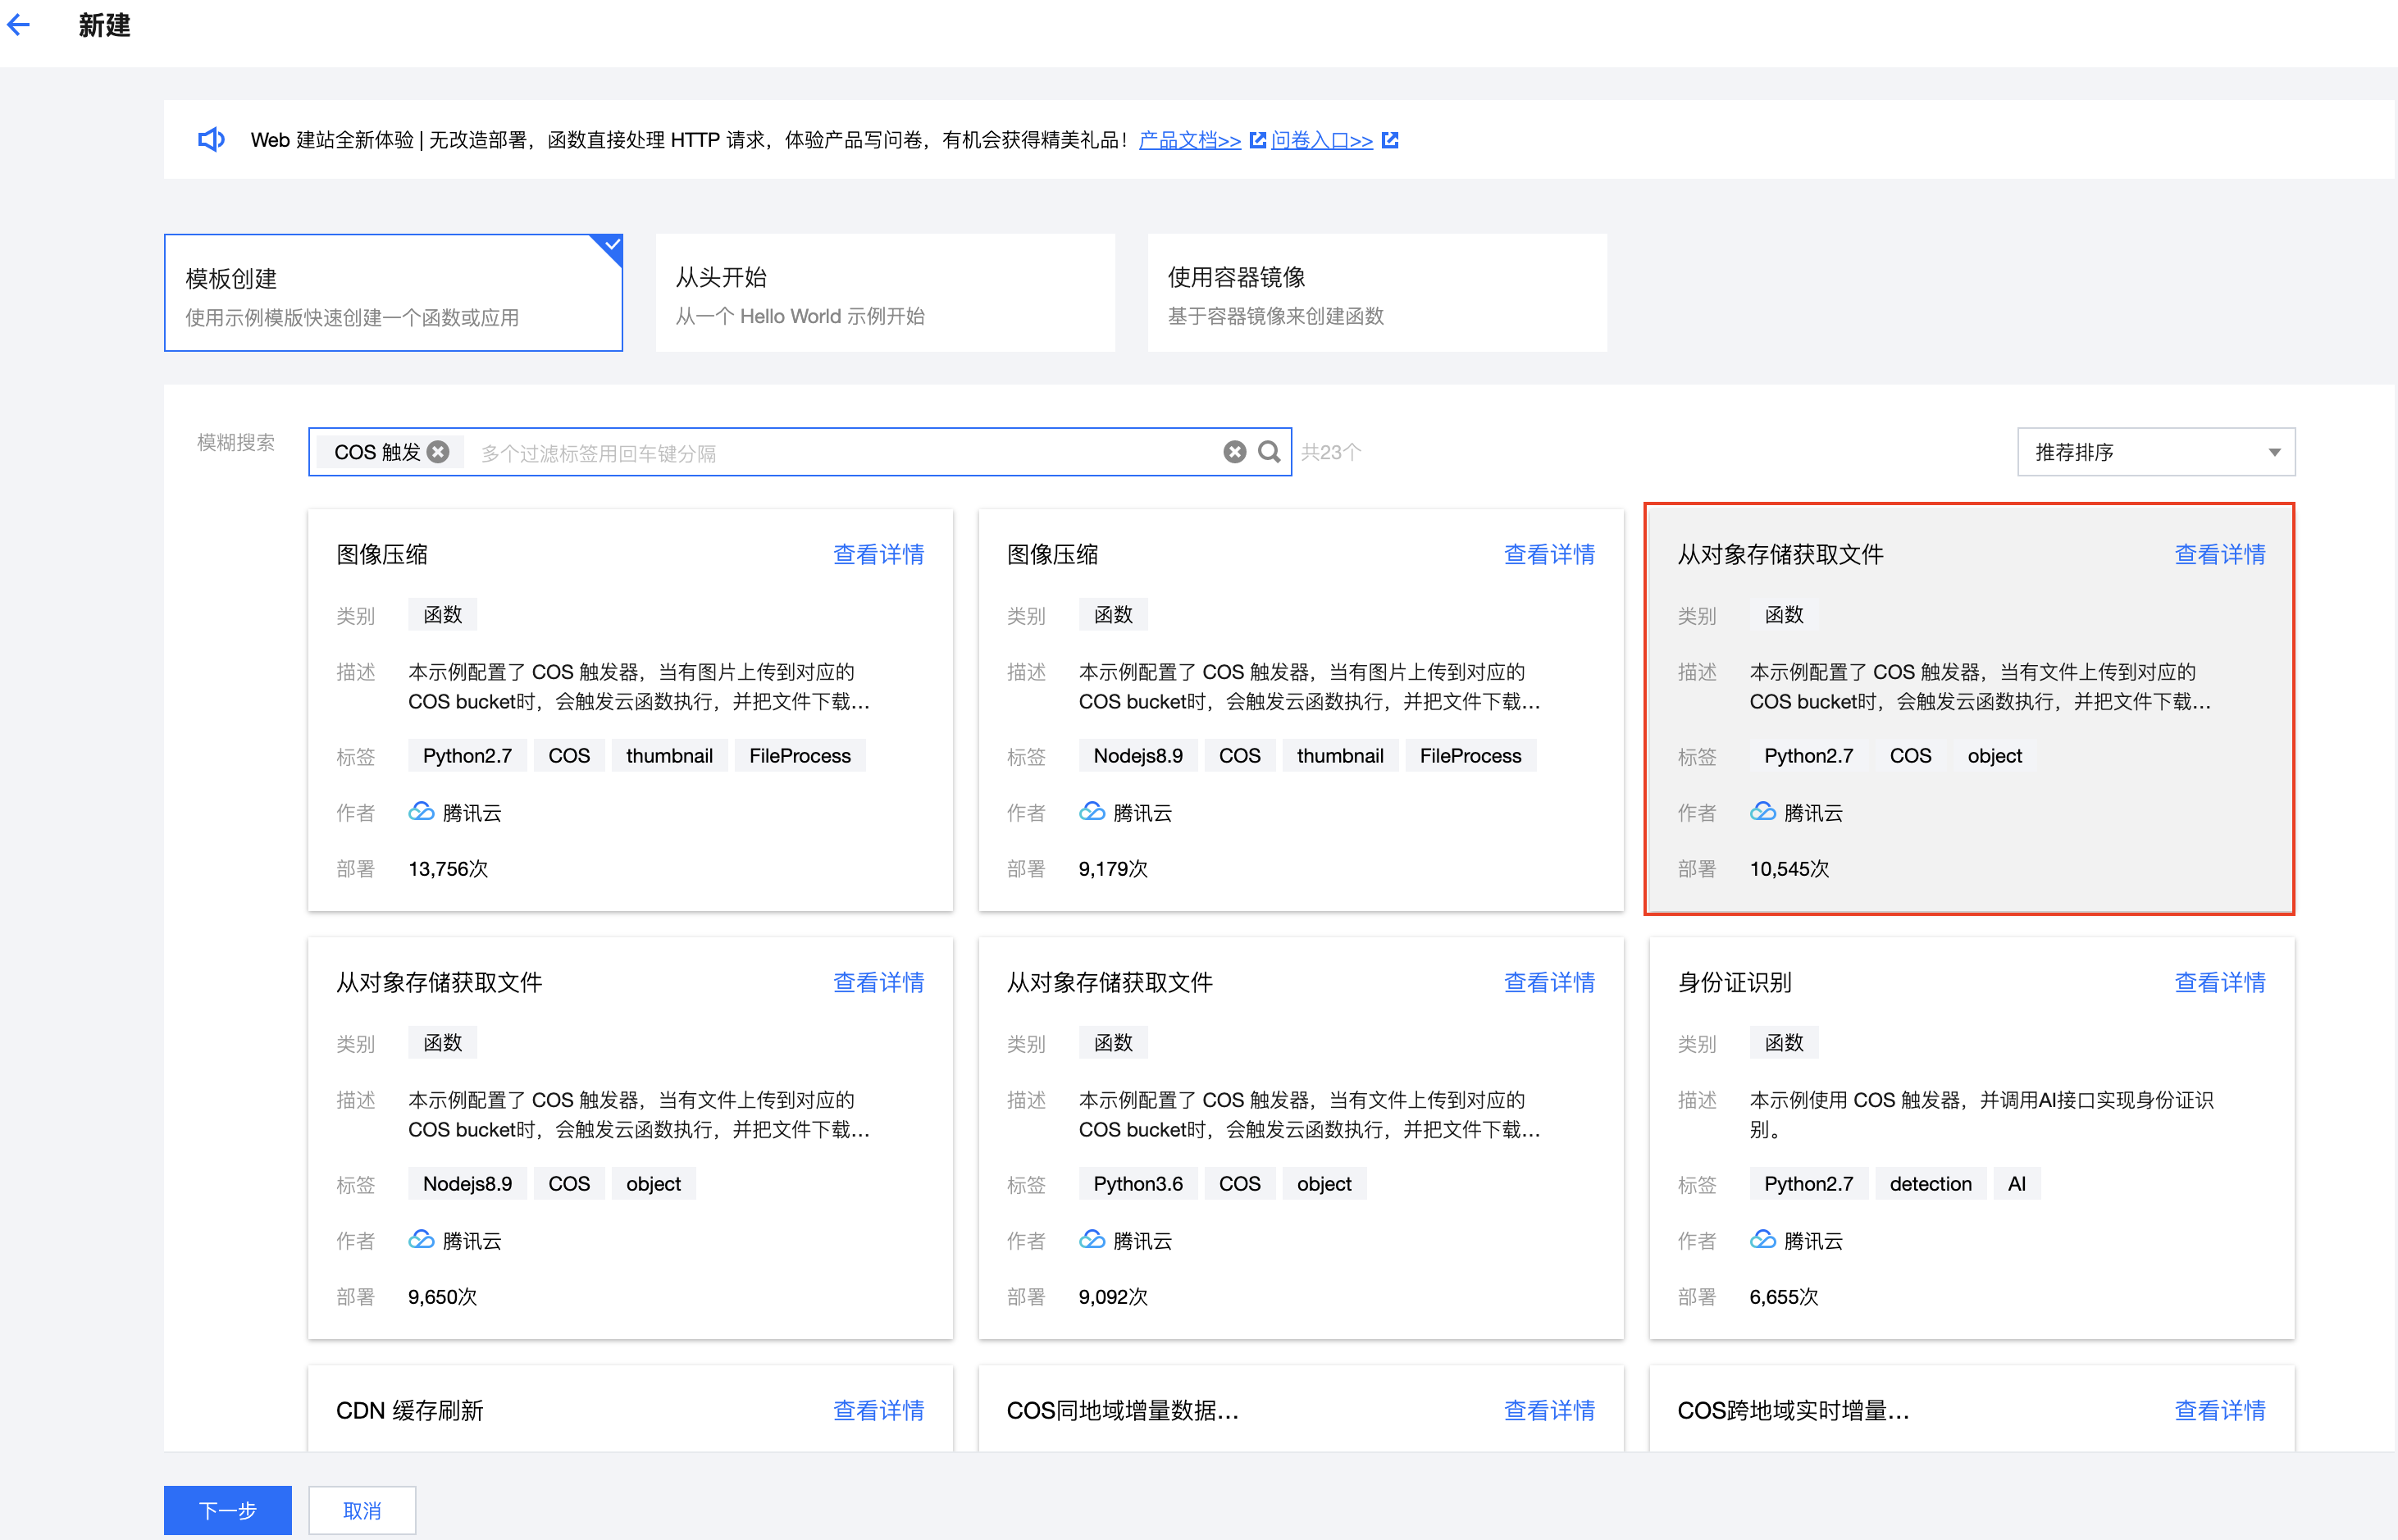2398x1540 pixels.
Task: Click 腾讯云 cloud icon in 9,092次 card
Action: pyautogui.click(x=1092, y=1239)
